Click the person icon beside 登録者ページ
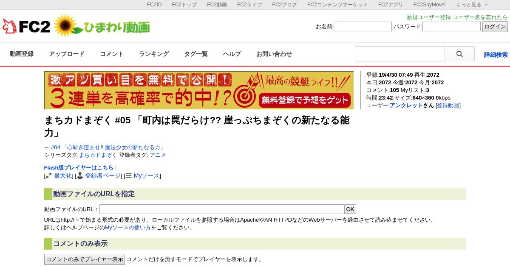510x267 pixels. point(80,175)
